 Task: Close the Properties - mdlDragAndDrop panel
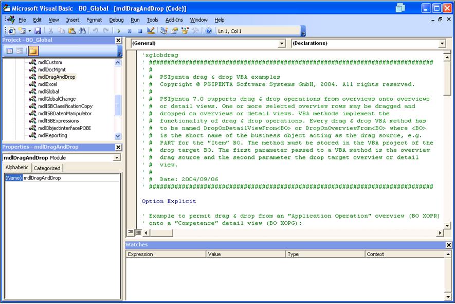point(118,147)
